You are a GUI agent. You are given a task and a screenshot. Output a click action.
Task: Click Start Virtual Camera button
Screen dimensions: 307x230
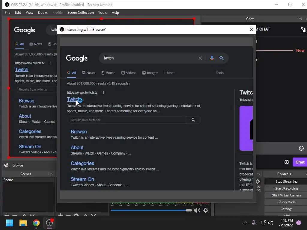(x=286, y=195)
